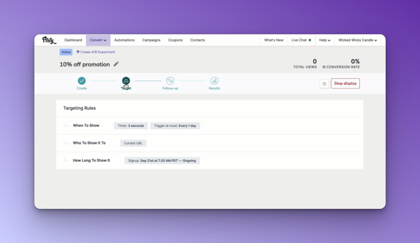420x243 pixels.
Task: Open Live Chat
Action: [x=301, y=40]
